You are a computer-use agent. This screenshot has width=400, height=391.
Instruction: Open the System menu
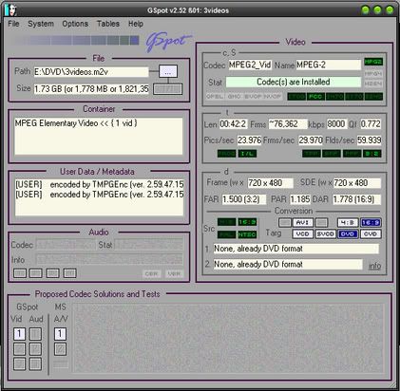click(41, 24)
